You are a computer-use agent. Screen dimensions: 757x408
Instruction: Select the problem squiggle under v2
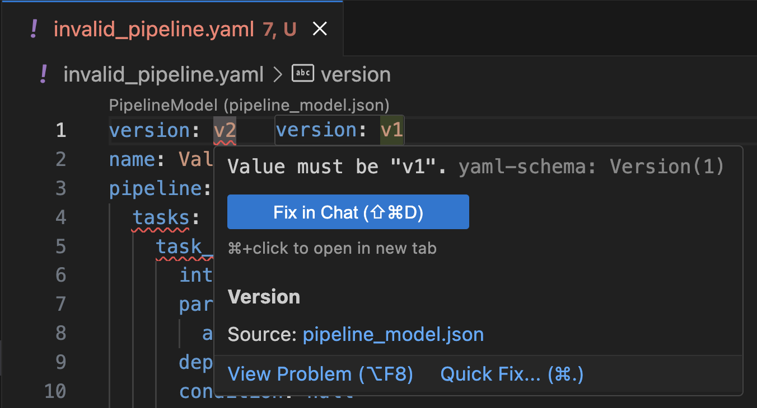[x=223, y=141]
